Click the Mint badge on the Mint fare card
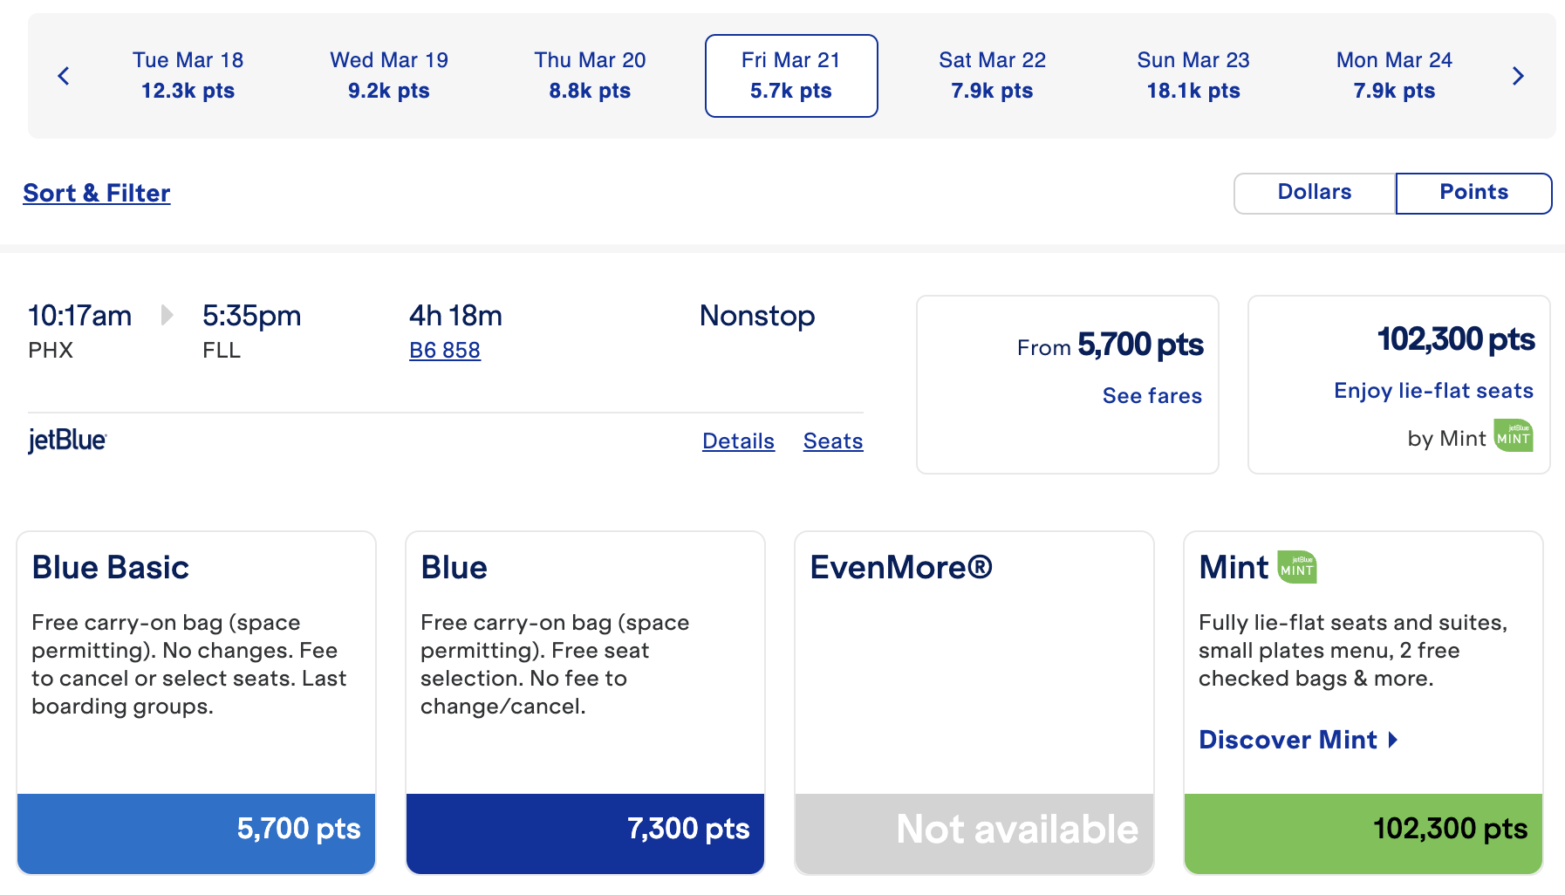This screenshot has height=895, width=1565. point(1297,567)
